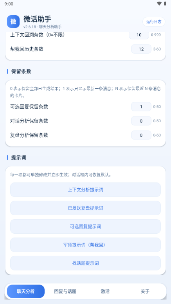Edit the 上下文回溯条数 value field

click(x=139, y=35)
